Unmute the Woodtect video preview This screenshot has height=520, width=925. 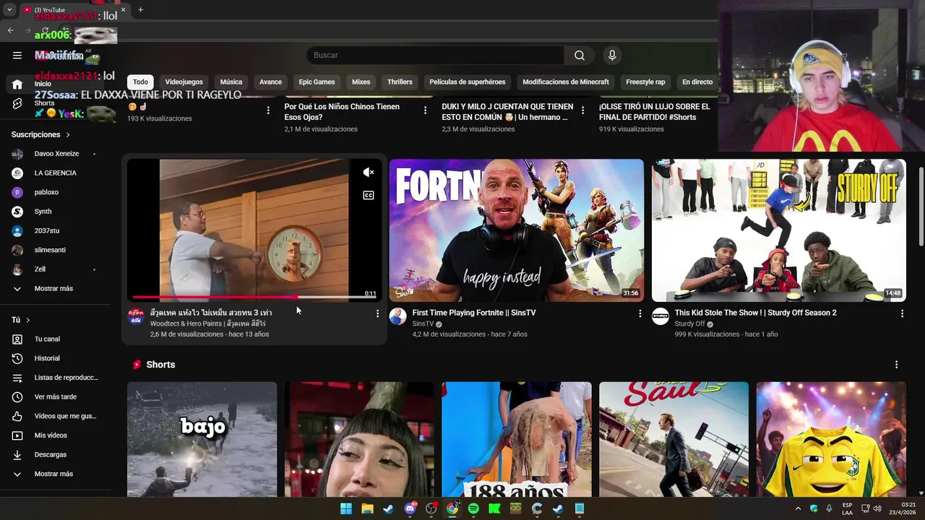369,172
